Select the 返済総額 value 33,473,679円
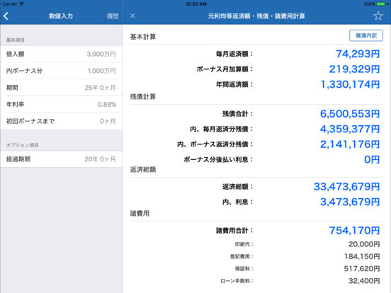The height and width of the screenshot is (293, 391). 346,187
